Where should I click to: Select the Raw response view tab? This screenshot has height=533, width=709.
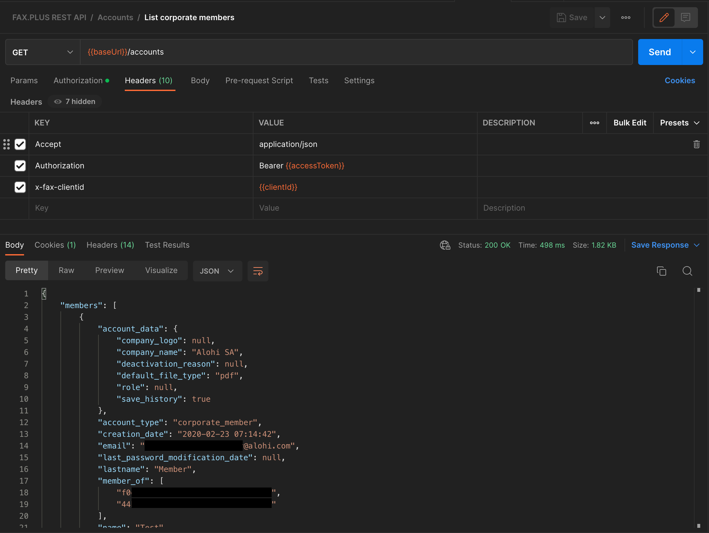[66, 270]
